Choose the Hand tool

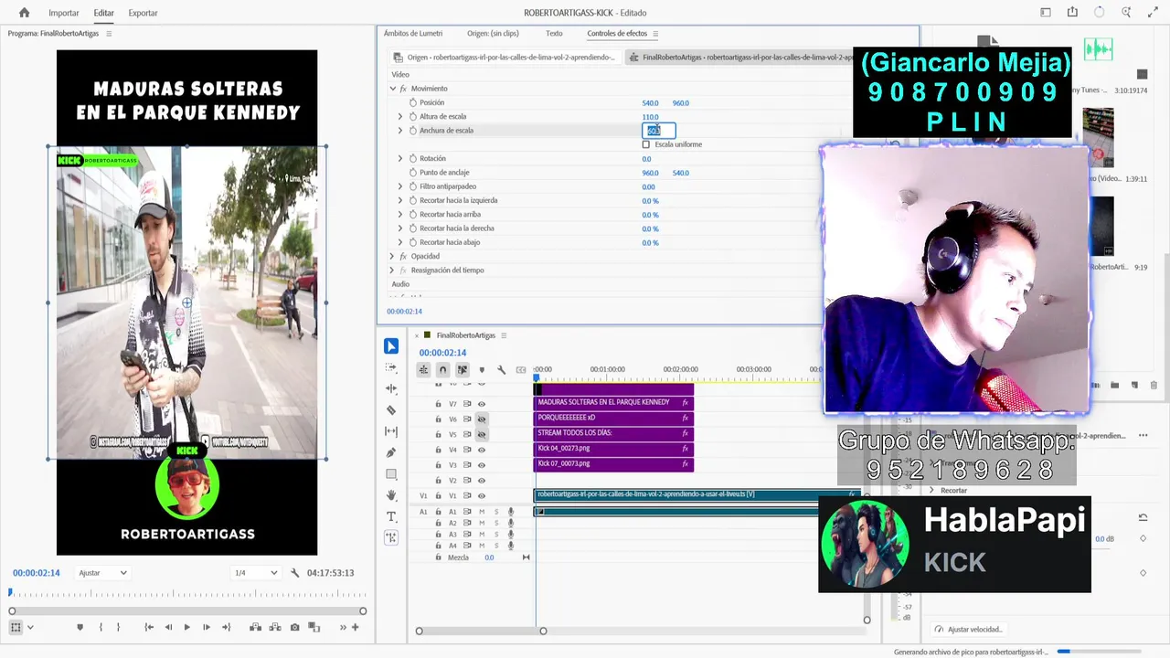click(x=391, y=495)
